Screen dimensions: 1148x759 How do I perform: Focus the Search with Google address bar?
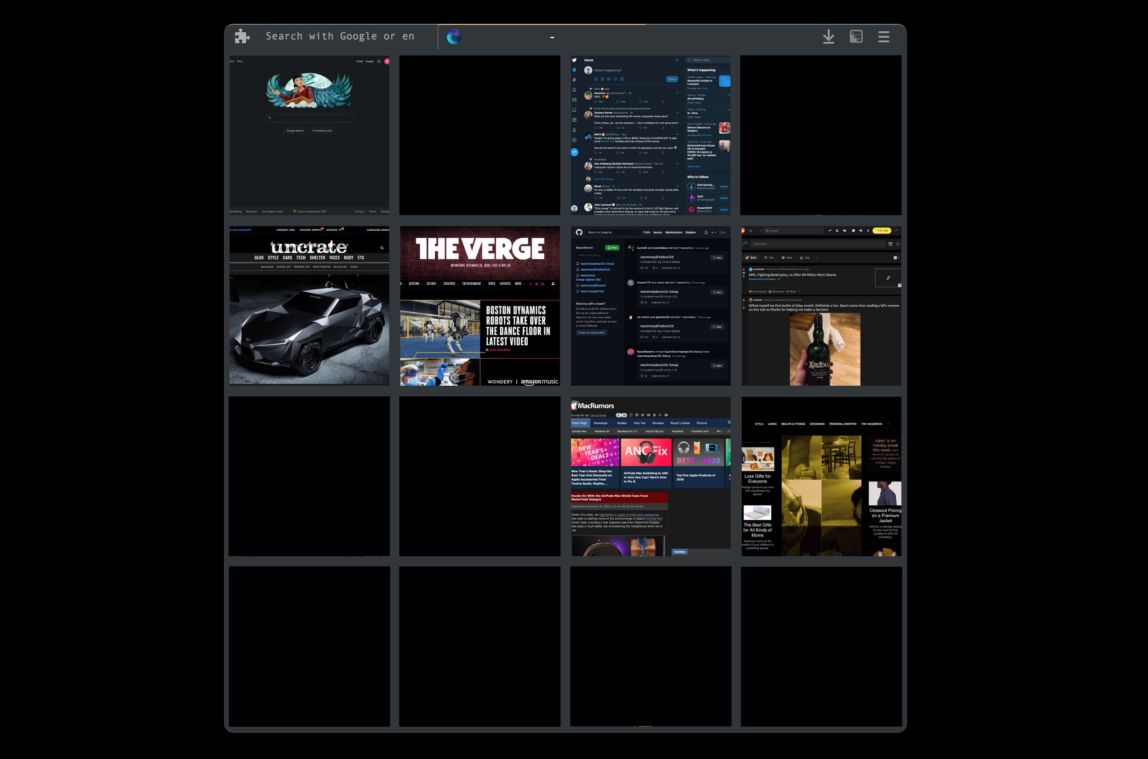pyautogui.click(x=339, y=36)
